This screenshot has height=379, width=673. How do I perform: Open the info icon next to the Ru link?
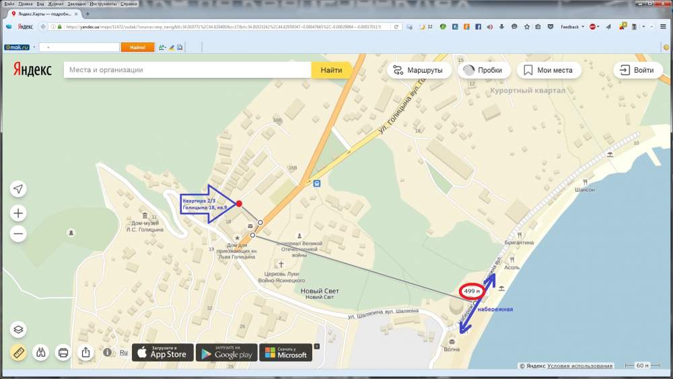[x=107, y=352]
